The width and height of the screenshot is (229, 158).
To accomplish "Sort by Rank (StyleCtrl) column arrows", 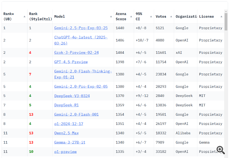I will [50, 16].
